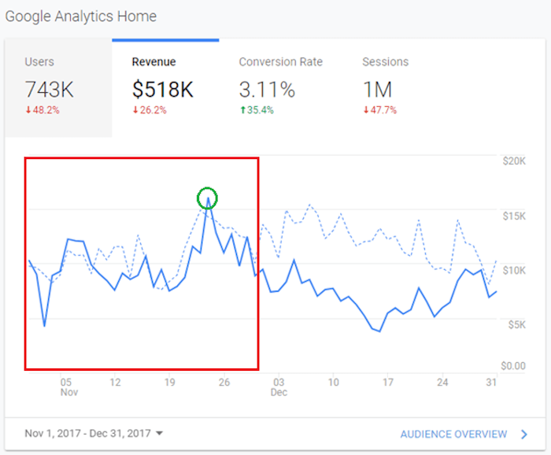
Task: Click the 31 date label on x-axis
Action: 491,383
